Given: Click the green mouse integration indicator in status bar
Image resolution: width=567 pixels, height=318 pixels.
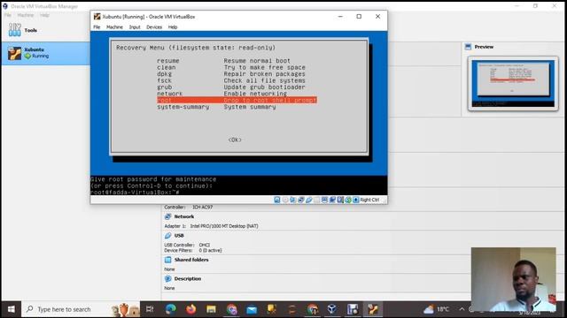Looking at the screenshot, I should point(348,200).
